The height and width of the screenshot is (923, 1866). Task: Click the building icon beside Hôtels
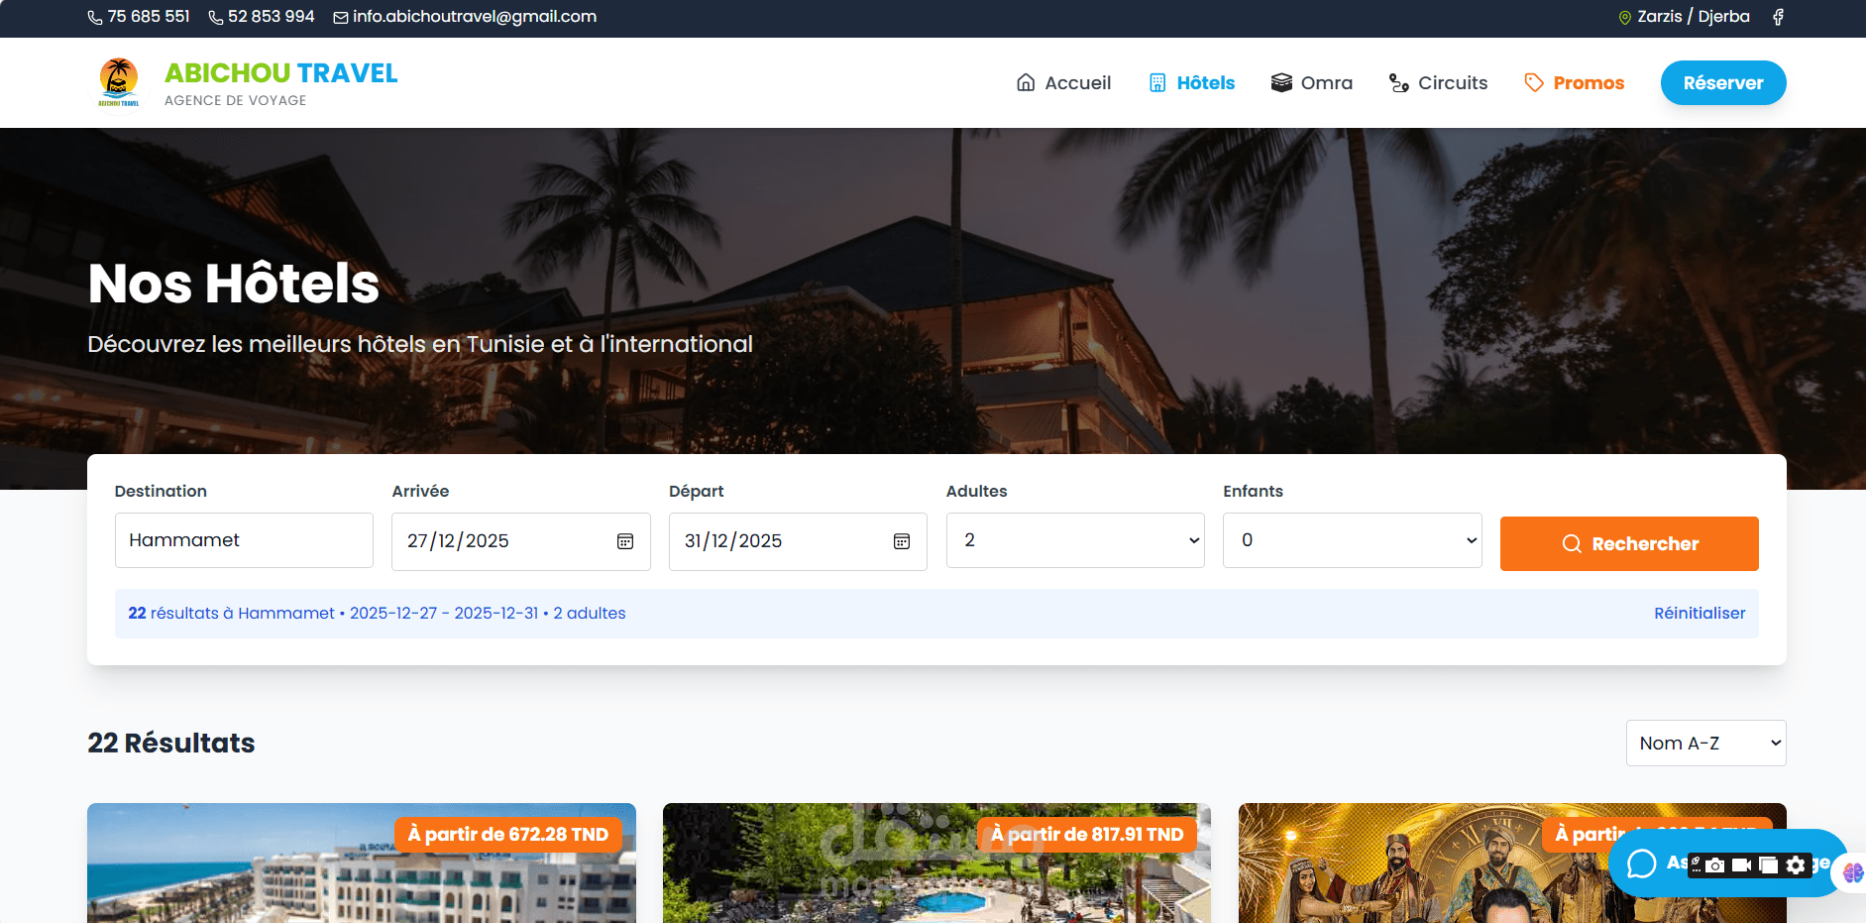click(x=1157, y=82)
